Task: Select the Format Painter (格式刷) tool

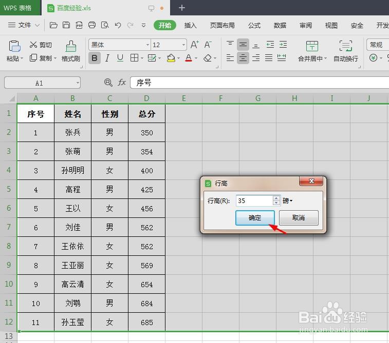Action: 71,51
